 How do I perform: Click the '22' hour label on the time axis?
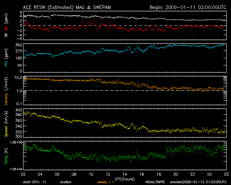coord(192,175)
